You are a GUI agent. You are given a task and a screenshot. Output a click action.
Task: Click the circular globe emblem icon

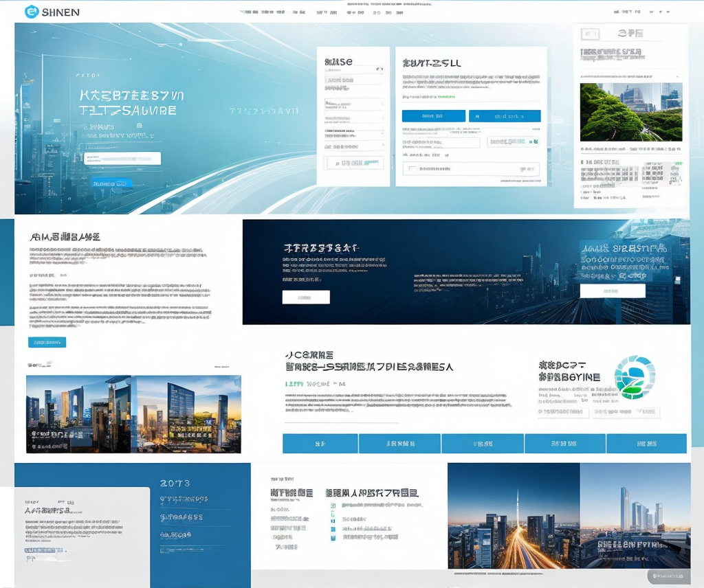coord(634,377)
